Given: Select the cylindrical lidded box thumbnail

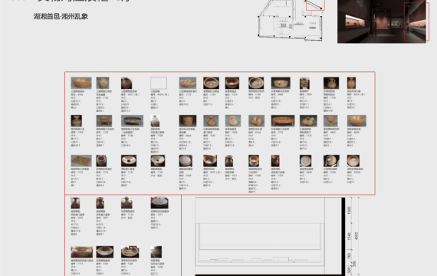Looking at the screenshot, I should [x=188, y=120].
